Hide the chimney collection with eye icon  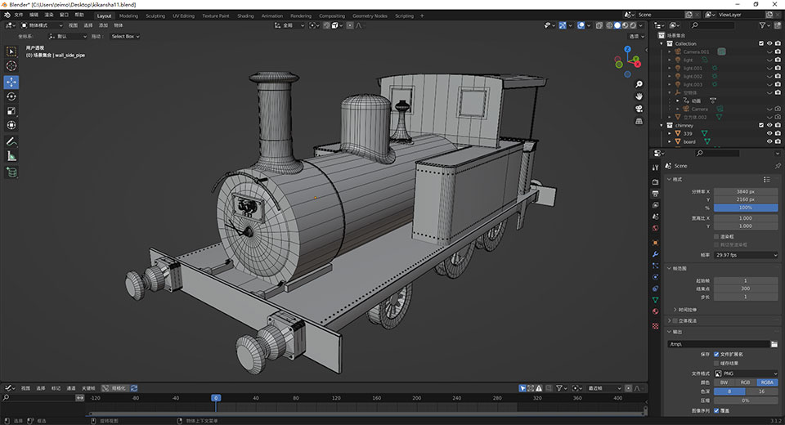[769, 125]
